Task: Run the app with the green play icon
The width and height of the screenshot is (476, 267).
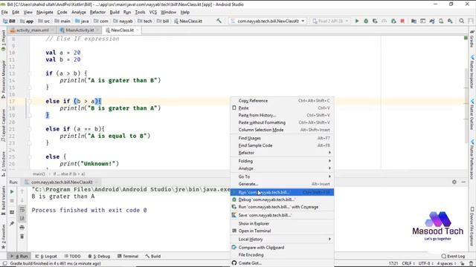Action: click(357, 21)
